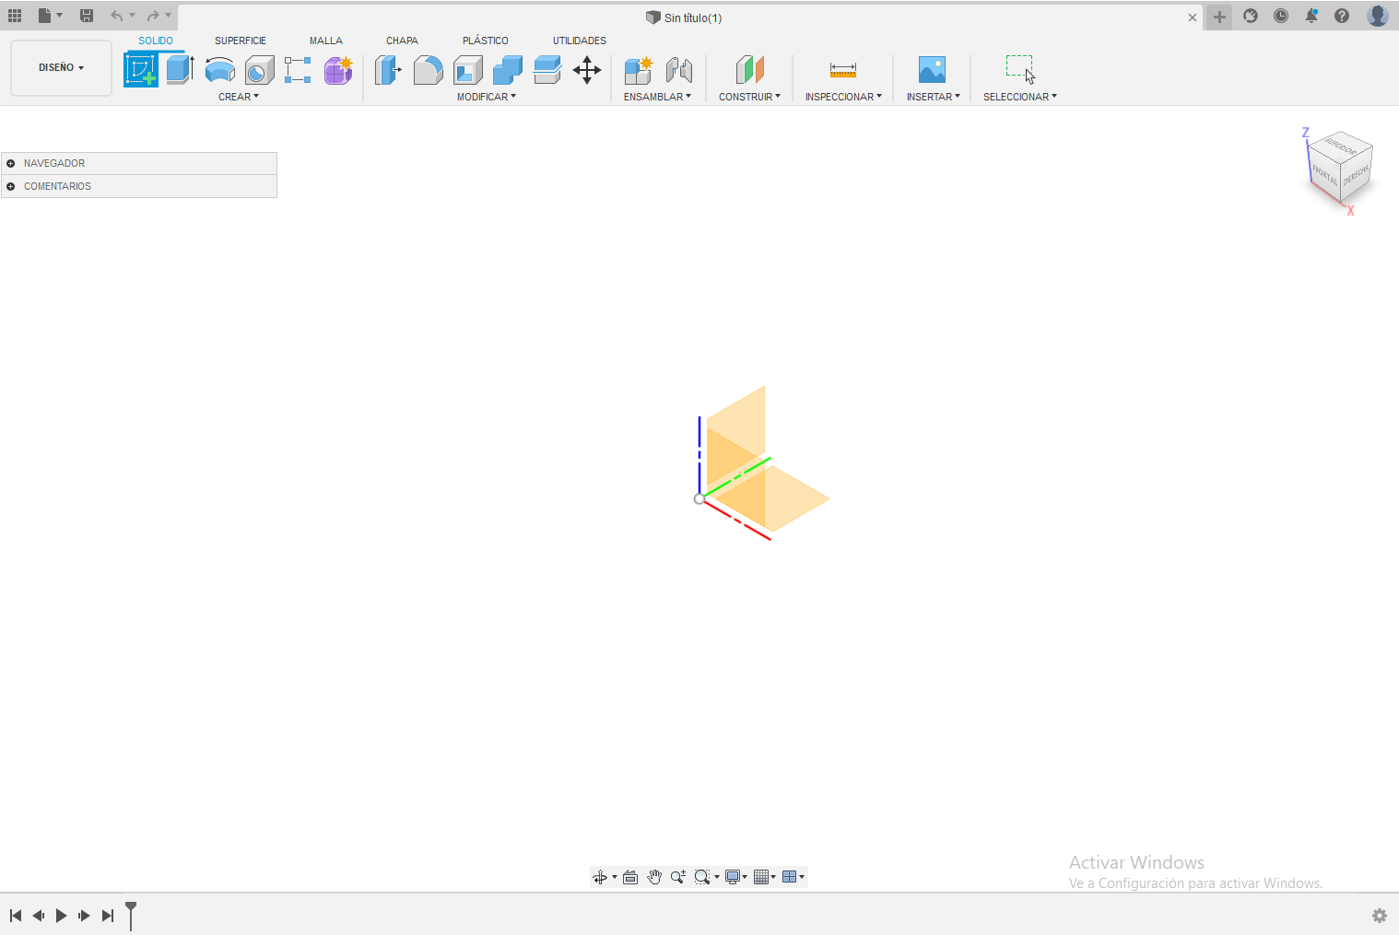
Task: Expand the CONSTRUIR menu
Action: coord(749,97)
